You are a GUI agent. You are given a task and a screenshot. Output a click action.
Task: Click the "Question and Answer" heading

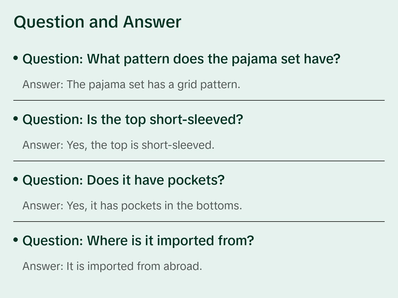[x=97, y=22]
